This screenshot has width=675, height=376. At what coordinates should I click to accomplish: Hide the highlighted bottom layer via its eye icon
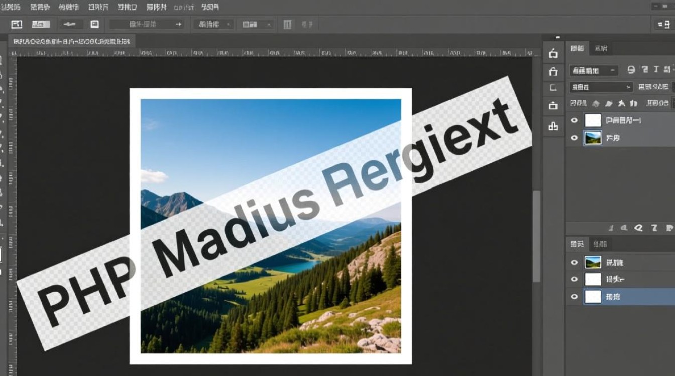click(x=574, y=297)
